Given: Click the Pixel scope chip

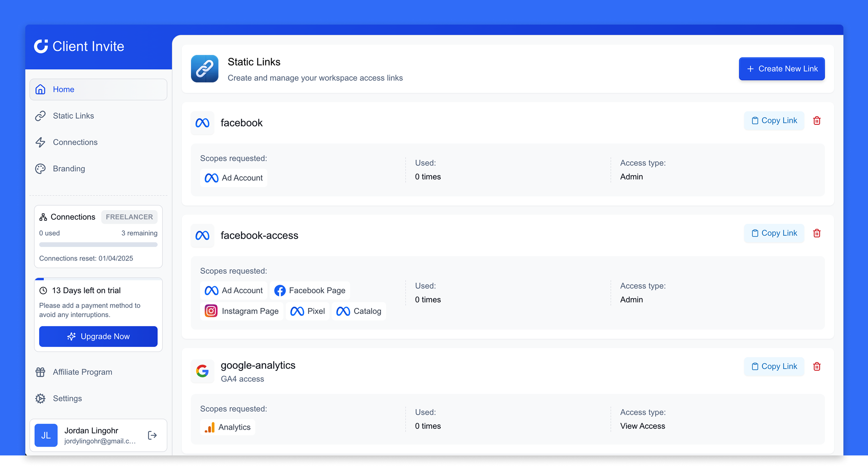Looking at the screenshot, I should (x=307, y=311).
